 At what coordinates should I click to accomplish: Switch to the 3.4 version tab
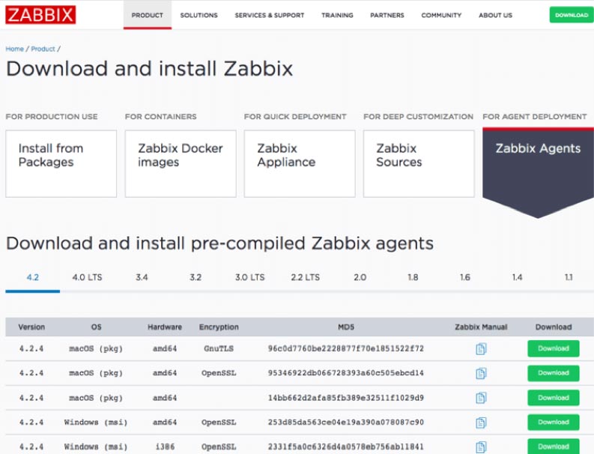tap(142, 277)
